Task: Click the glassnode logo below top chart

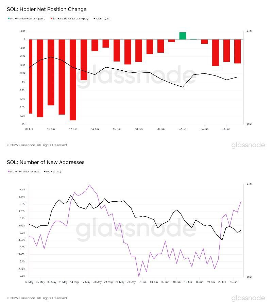Action: click(248, 145)
